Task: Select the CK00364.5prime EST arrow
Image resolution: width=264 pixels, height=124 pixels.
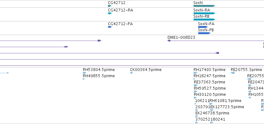Action: (x=131, y=73)
